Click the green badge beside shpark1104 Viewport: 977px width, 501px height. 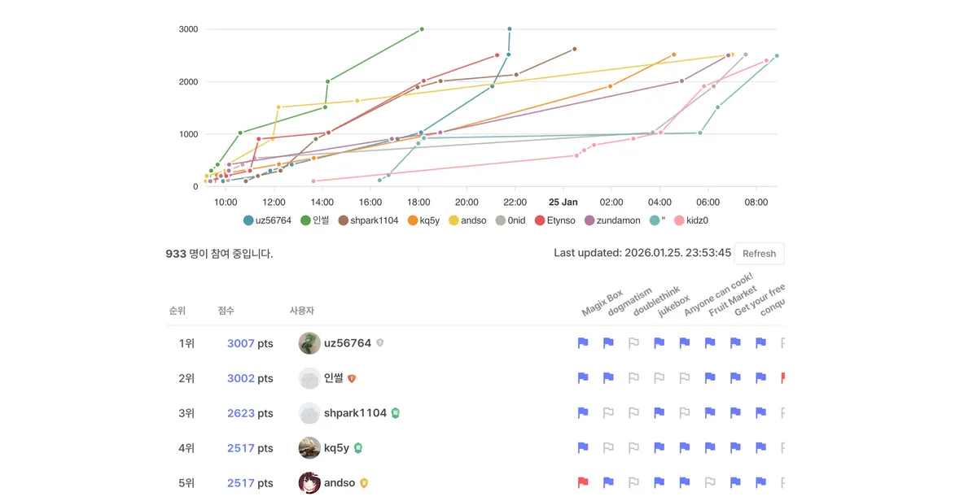[395, 413]
